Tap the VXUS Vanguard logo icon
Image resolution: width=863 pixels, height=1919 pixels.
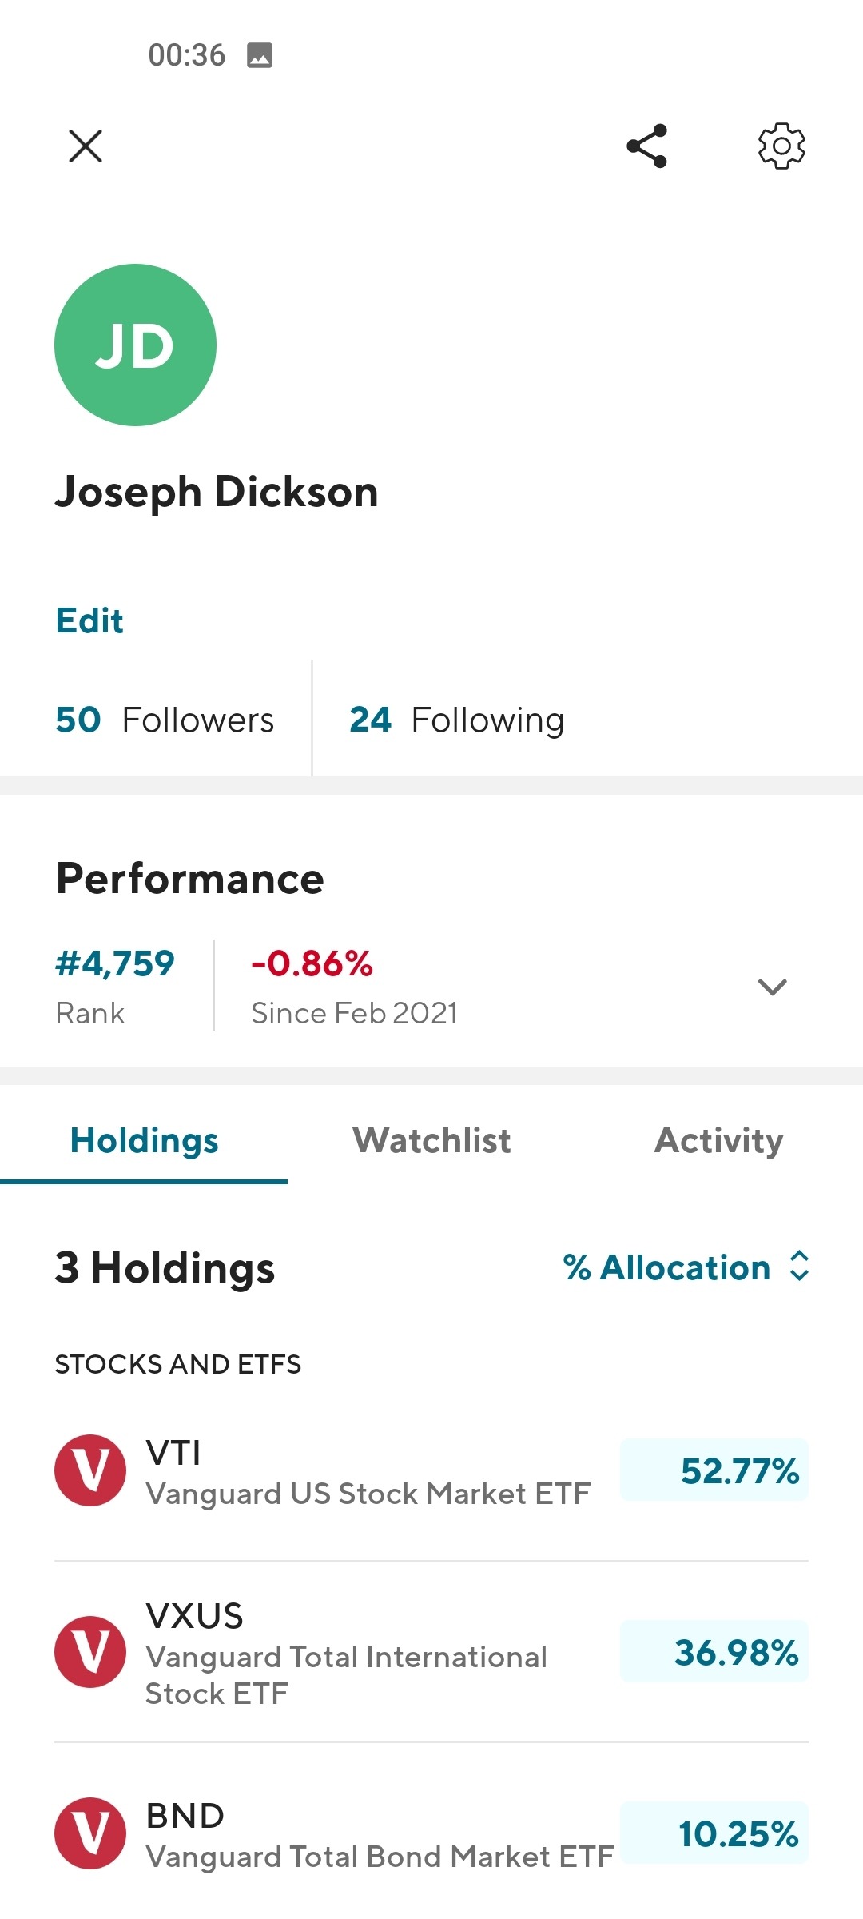[90, 1651]
